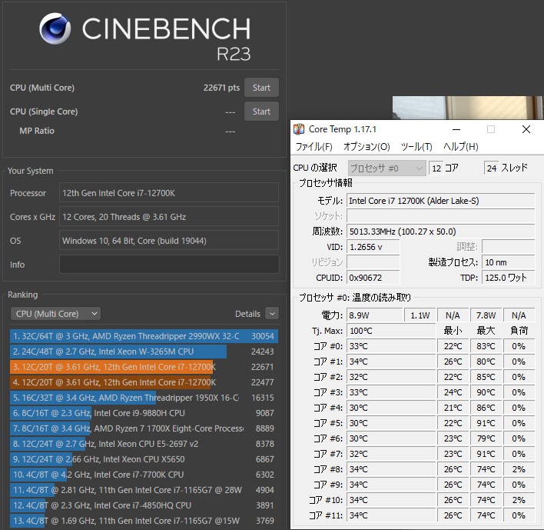The width and height of the screenshot is (544, 530).
Task: Select ranking row 9 Xeon X5650
Action: [144, 459]
